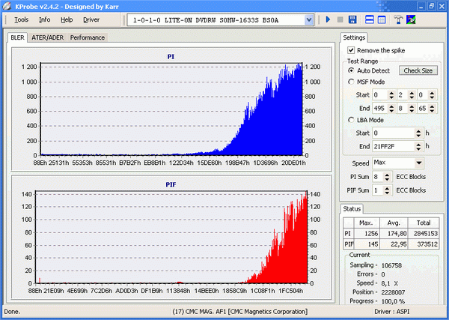Select the Settings tab

click(354, 37)
